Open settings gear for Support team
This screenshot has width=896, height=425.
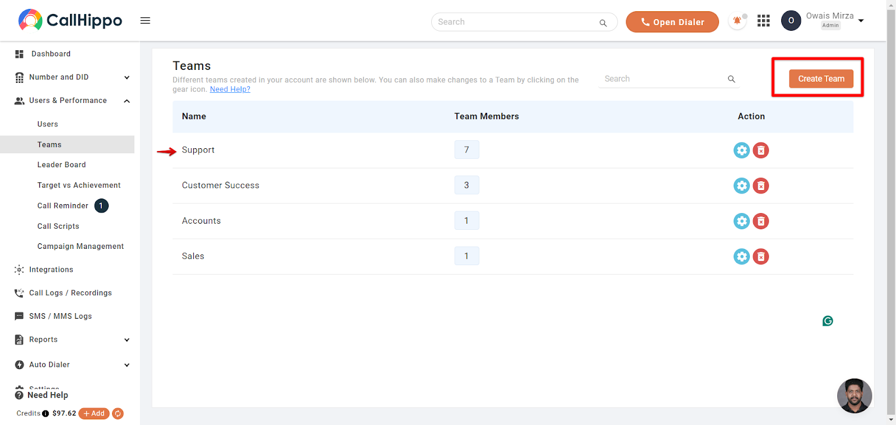741,150
